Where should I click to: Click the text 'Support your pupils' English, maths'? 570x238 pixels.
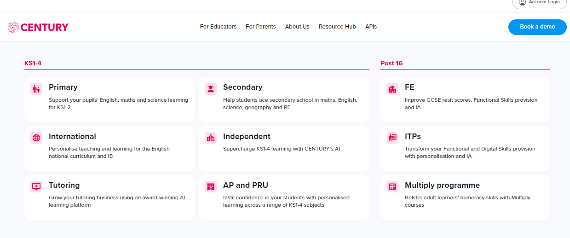(93, 100)
